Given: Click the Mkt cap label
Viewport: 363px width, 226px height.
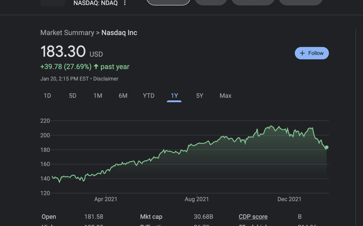Looking at the screenshot, I should point(151,217).
